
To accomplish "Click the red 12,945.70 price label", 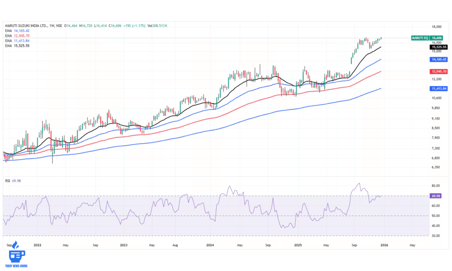I will pyautogui.click(x=438, y=71).
